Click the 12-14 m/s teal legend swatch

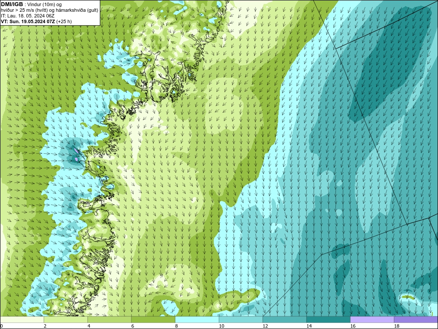284,319
